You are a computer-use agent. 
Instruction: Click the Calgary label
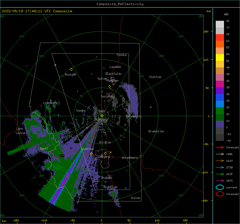click(x=104, y=157)
